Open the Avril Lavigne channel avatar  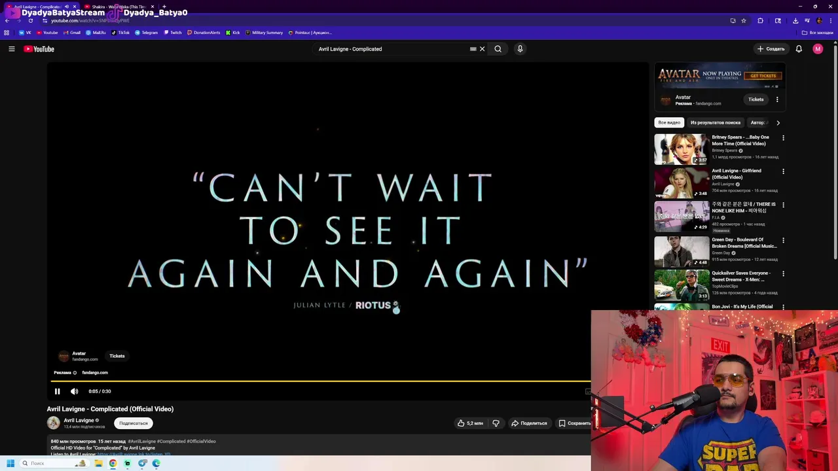[x=54, y=423]
